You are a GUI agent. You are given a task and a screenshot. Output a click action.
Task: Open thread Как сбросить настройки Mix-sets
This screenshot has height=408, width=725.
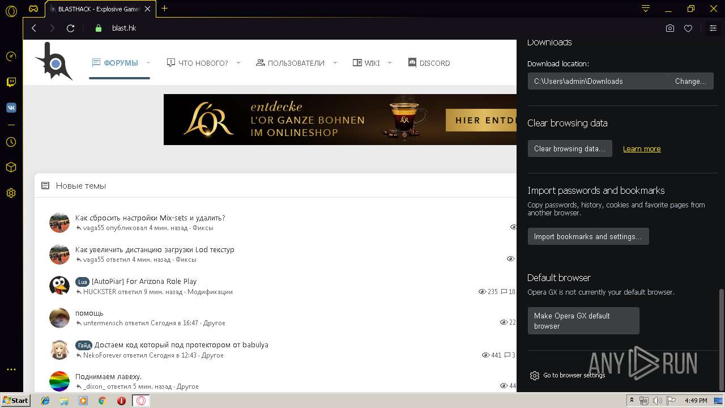click(x=150, y=218)
